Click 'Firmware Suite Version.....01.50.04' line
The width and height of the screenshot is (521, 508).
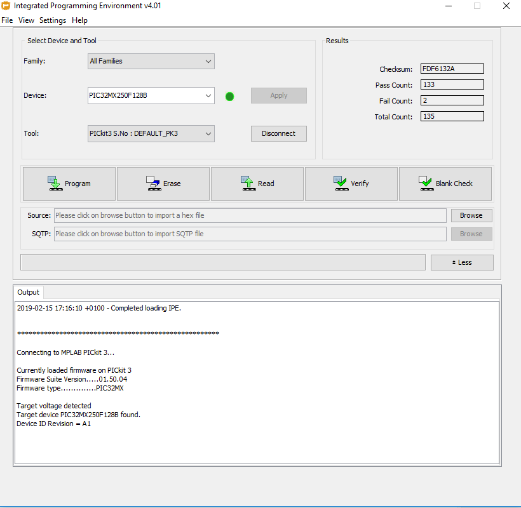[x=72, y=379]
